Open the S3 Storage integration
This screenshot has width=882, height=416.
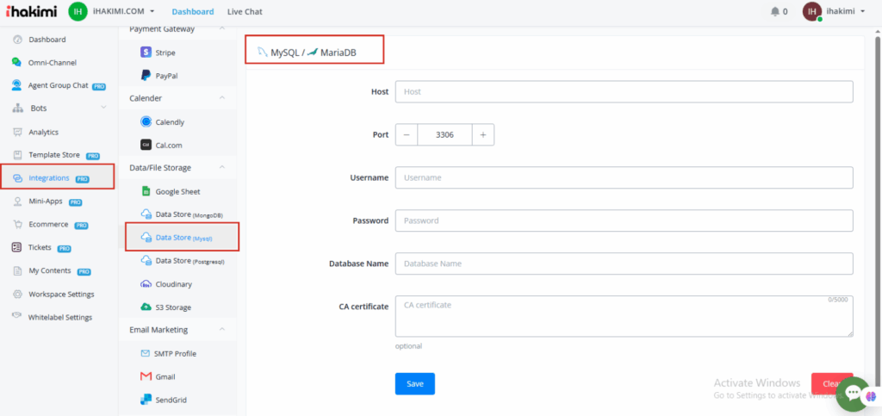pyautogui.click(x=172, y=307)
